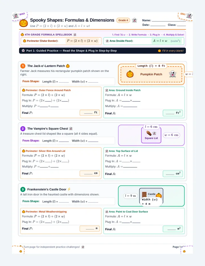The image size is (205, 266).
Task: Click ghost inside the Pumpkin Patch shape
Action: pyautogui.click(x=173, y=74)
